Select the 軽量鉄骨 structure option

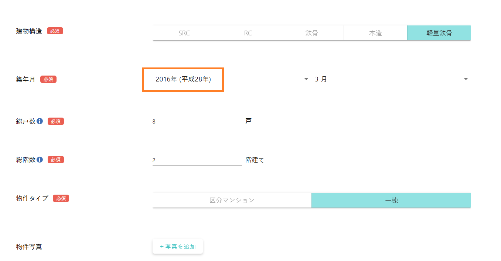pos(439,33)
